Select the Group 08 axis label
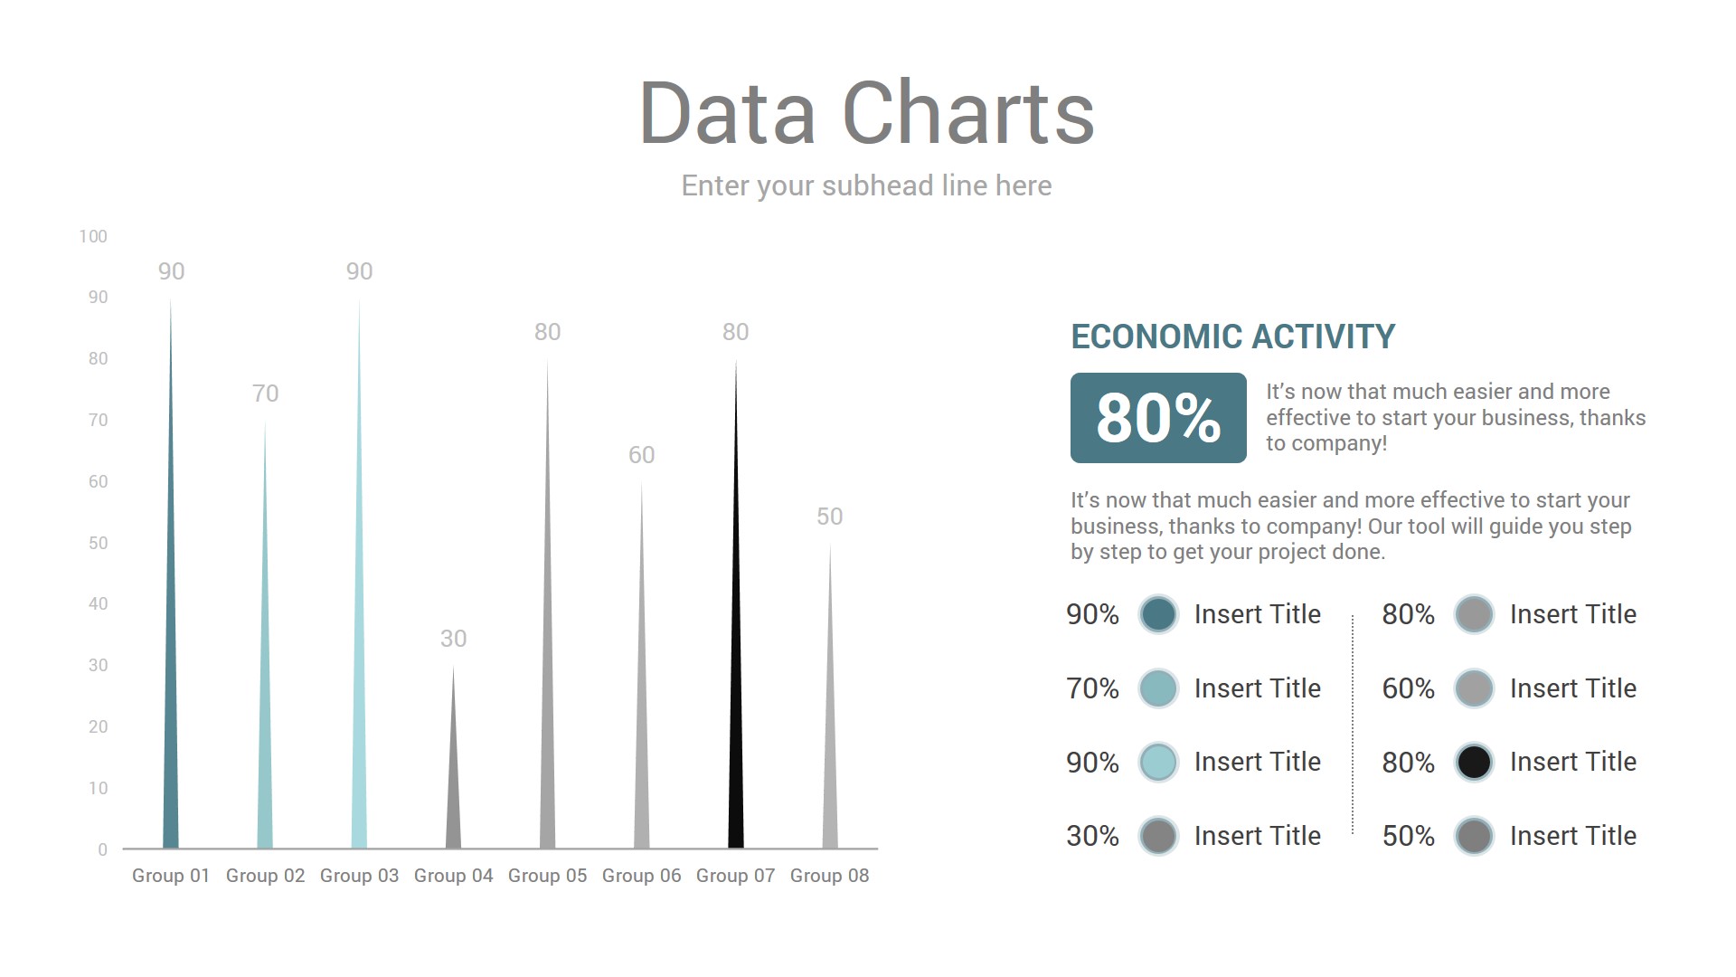The image size is (1736, 977). tap(829, 876)
